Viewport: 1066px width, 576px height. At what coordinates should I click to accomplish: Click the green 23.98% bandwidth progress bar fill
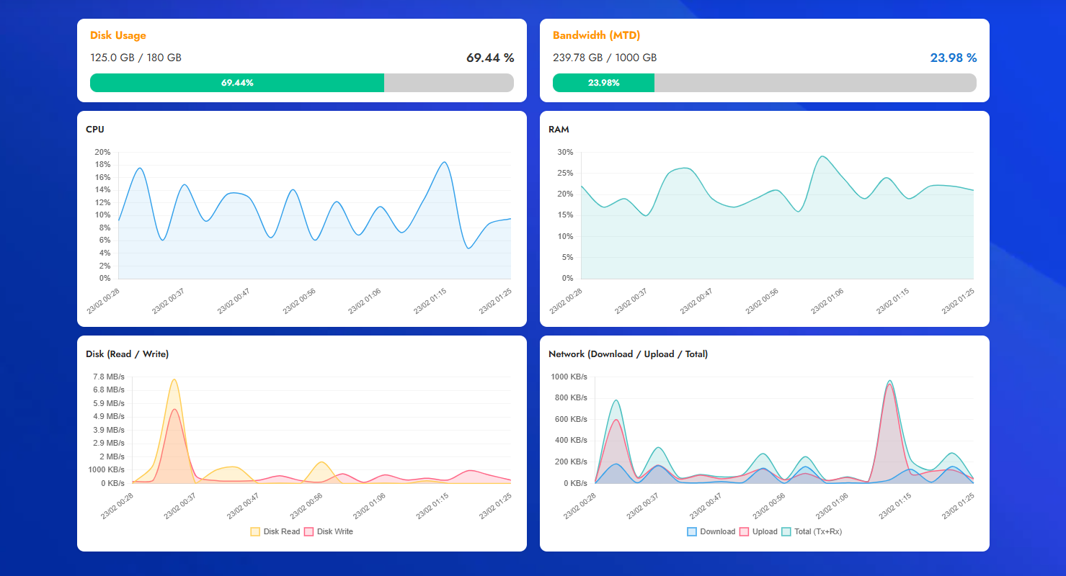click(603, 83)
